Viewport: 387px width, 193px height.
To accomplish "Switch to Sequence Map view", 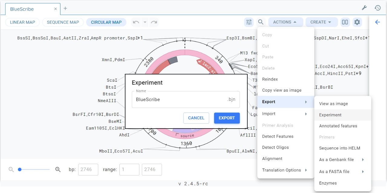I will (63, 22).
